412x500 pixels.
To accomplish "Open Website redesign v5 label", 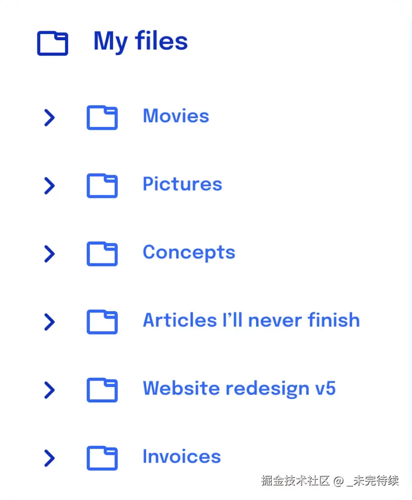I will (239, 388).
